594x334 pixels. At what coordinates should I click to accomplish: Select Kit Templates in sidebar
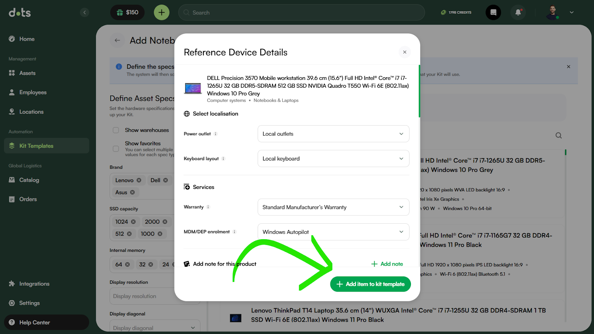point(46,146)
